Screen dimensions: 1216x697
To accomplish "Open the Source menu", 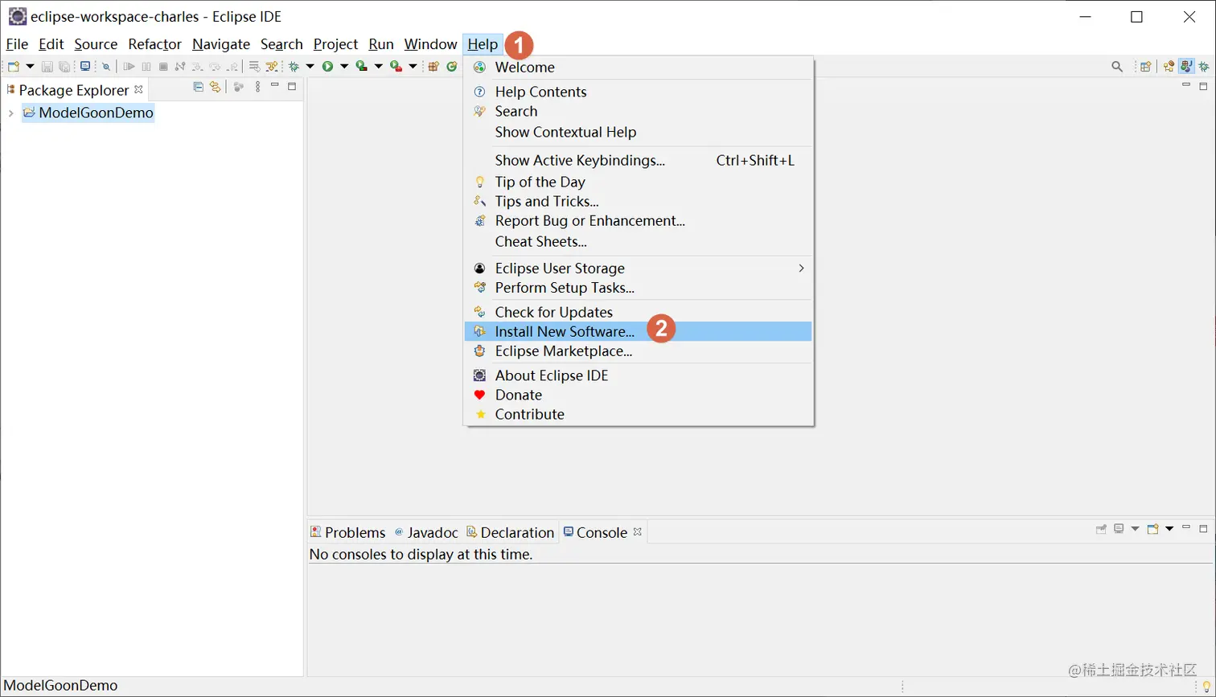I will 96,44.
